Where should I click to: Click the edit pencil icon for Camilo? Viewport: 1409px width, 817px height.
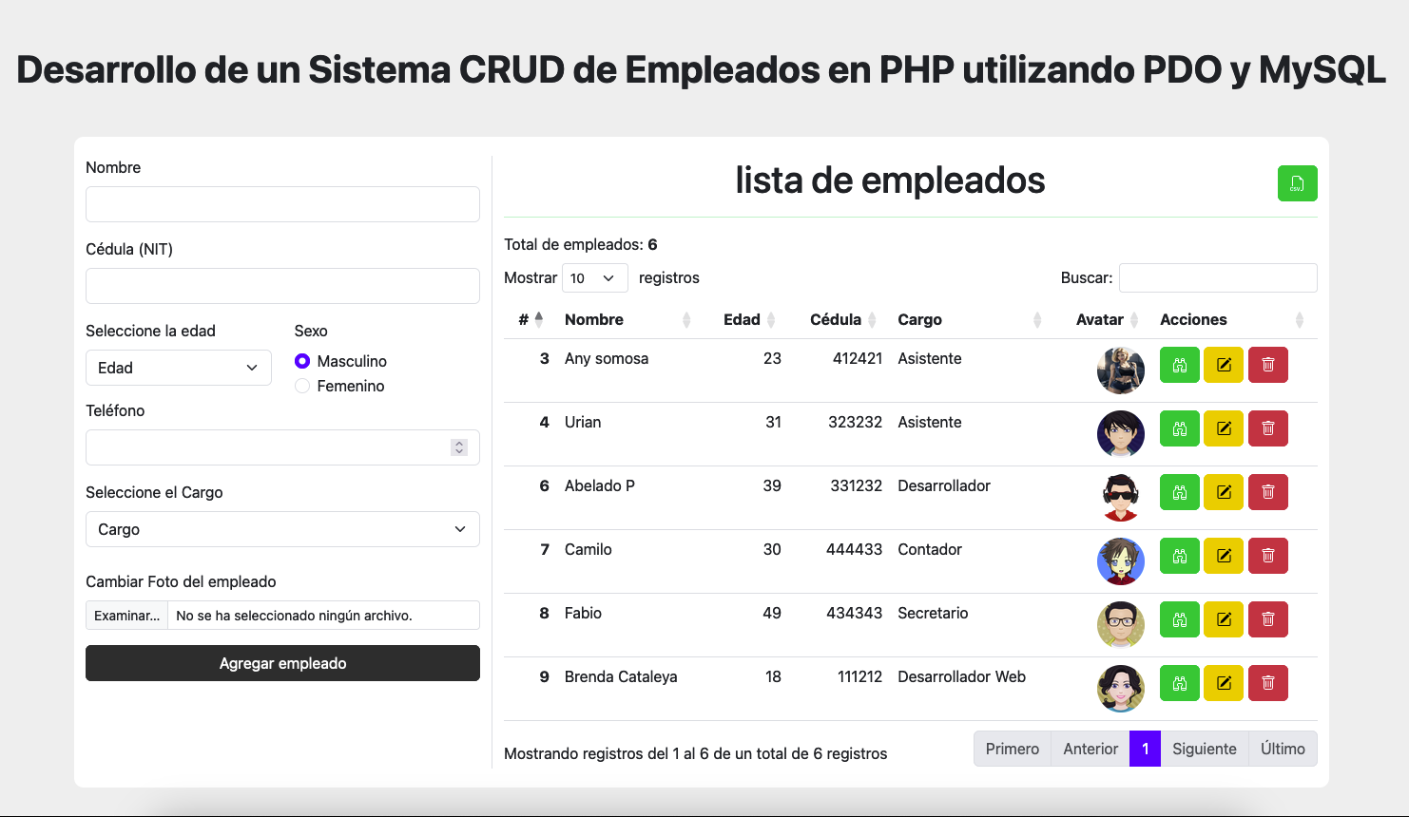1224,556
